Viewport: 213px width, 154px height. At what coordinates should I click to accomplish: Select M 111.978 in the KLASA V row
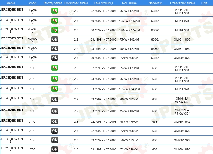coord(182,21)
